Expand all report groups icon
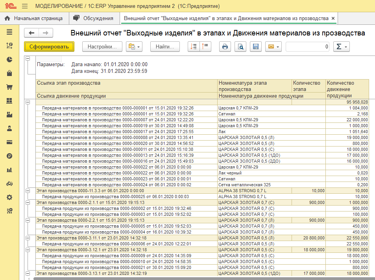 pyautogui.click(x=194, y=46)
